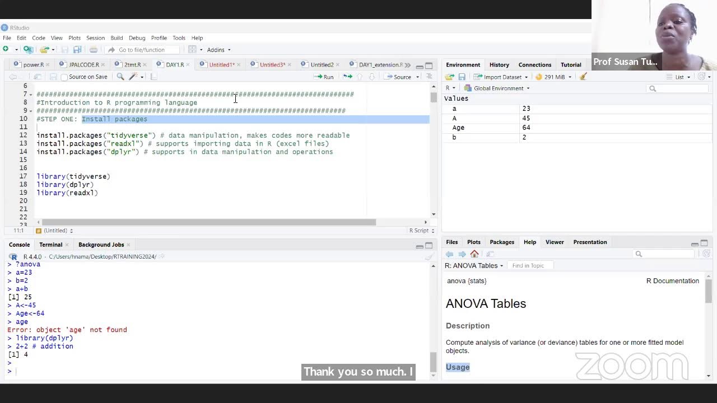Viewport: 717px width, 403px height.
Task: Open the R language dropdown in Environment
Action: tap(450, 88)
